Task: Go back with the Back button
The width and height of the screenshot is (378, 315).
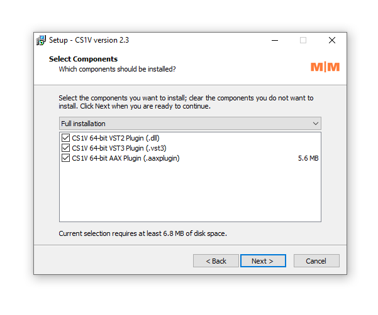Action: coord(216,261)
